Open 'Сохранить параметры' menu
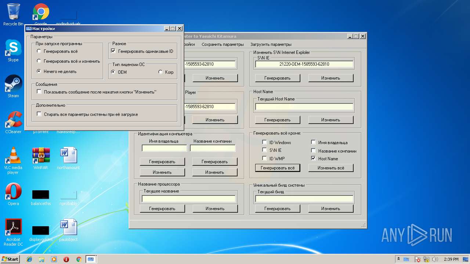Screen dimensions: 470x264 pos(223,44)
